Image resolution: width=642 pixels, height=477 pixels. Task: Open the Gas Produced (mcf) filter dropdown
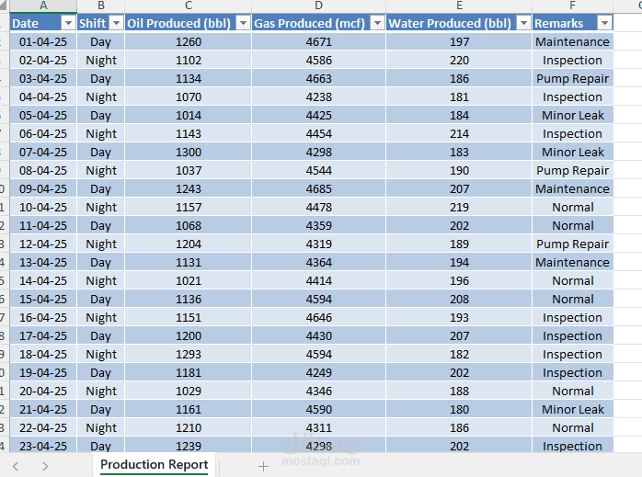(377, 23)
